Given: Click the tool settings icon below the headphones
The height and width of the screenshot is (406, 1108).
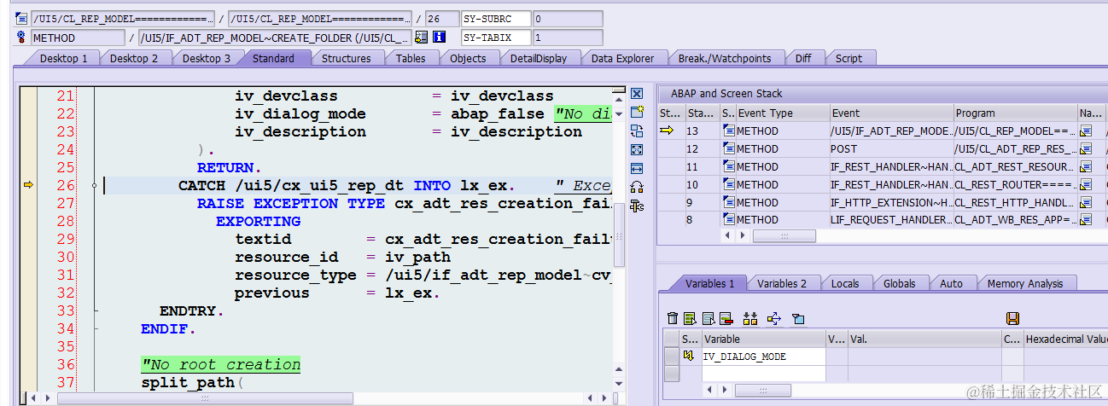Looking at the screenshot, I should (637, 206).
